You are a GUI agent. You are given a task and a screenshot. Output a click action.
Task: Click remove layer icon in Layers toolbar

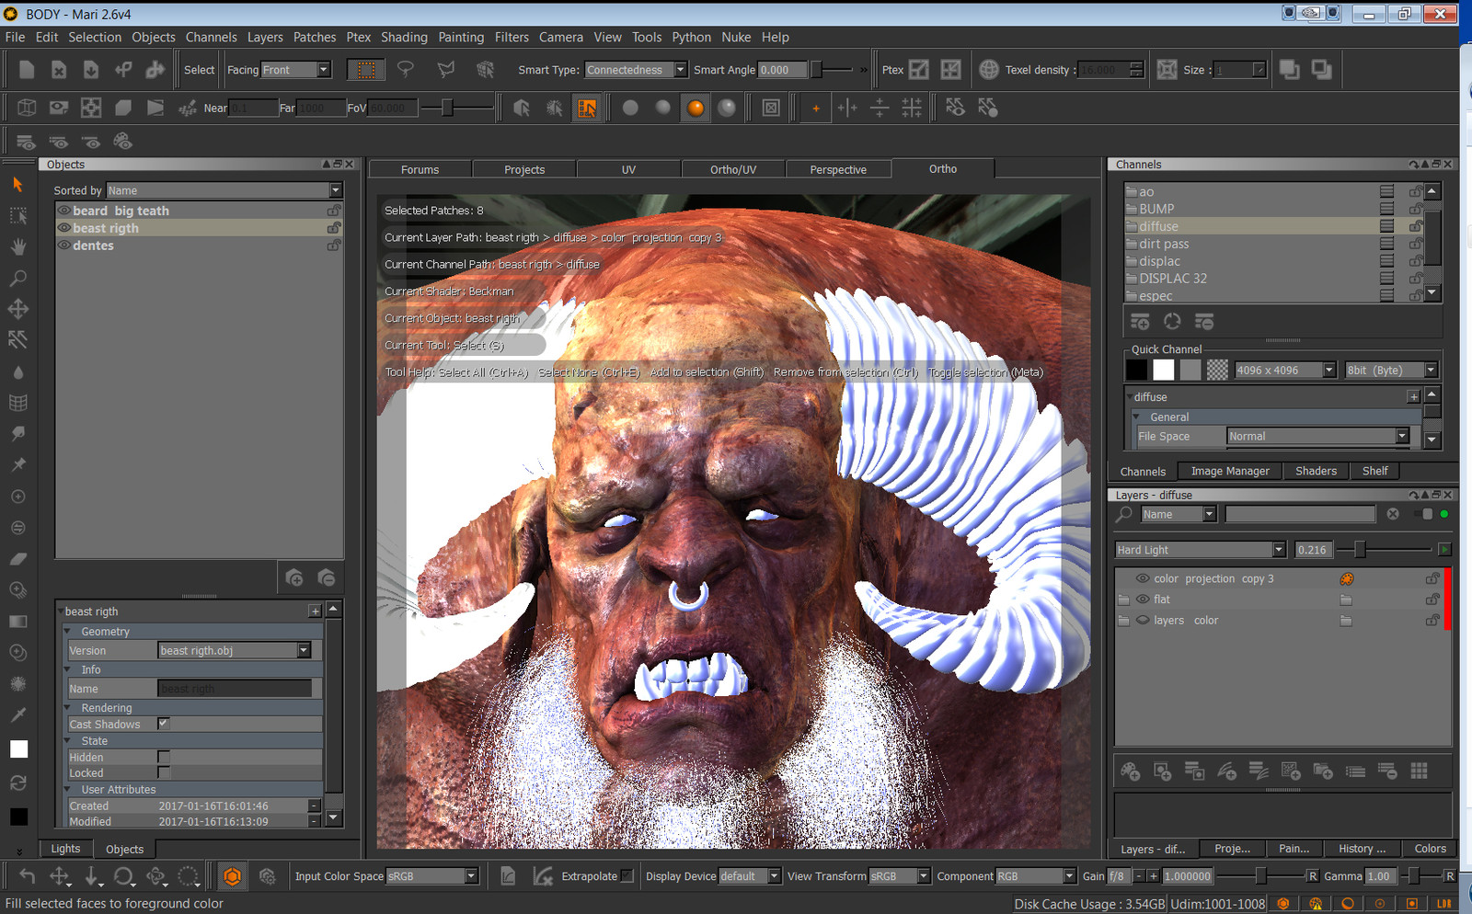pos(1387,771)
